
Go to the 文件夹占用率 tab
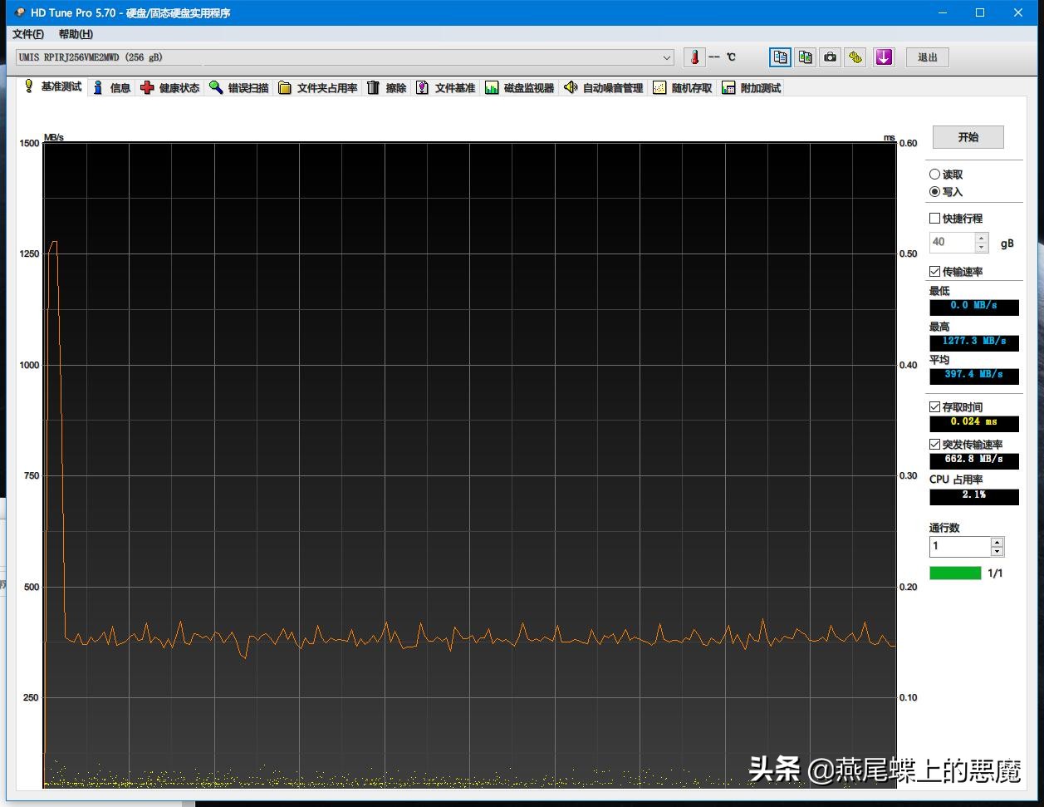[x=318, y=88]
